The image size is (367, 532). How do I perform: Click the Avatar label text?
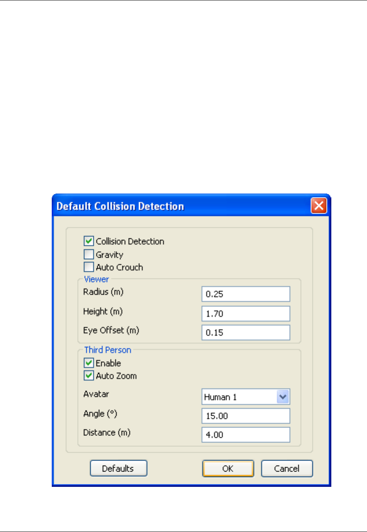coord(96,394)
